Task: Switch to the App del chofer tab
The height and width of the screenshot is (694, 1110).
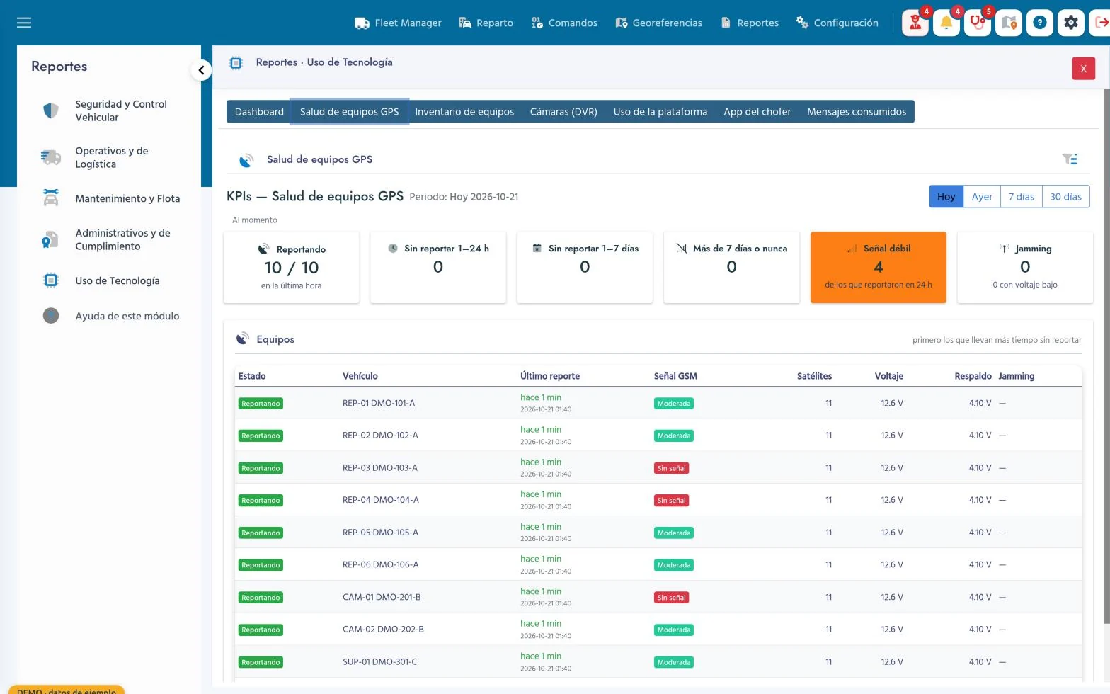Action: tap(757, 112)
